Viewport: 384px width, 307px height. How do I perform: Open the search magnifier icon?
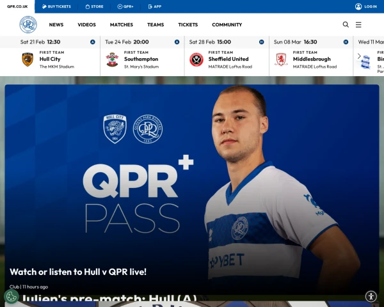pos(346,24)
